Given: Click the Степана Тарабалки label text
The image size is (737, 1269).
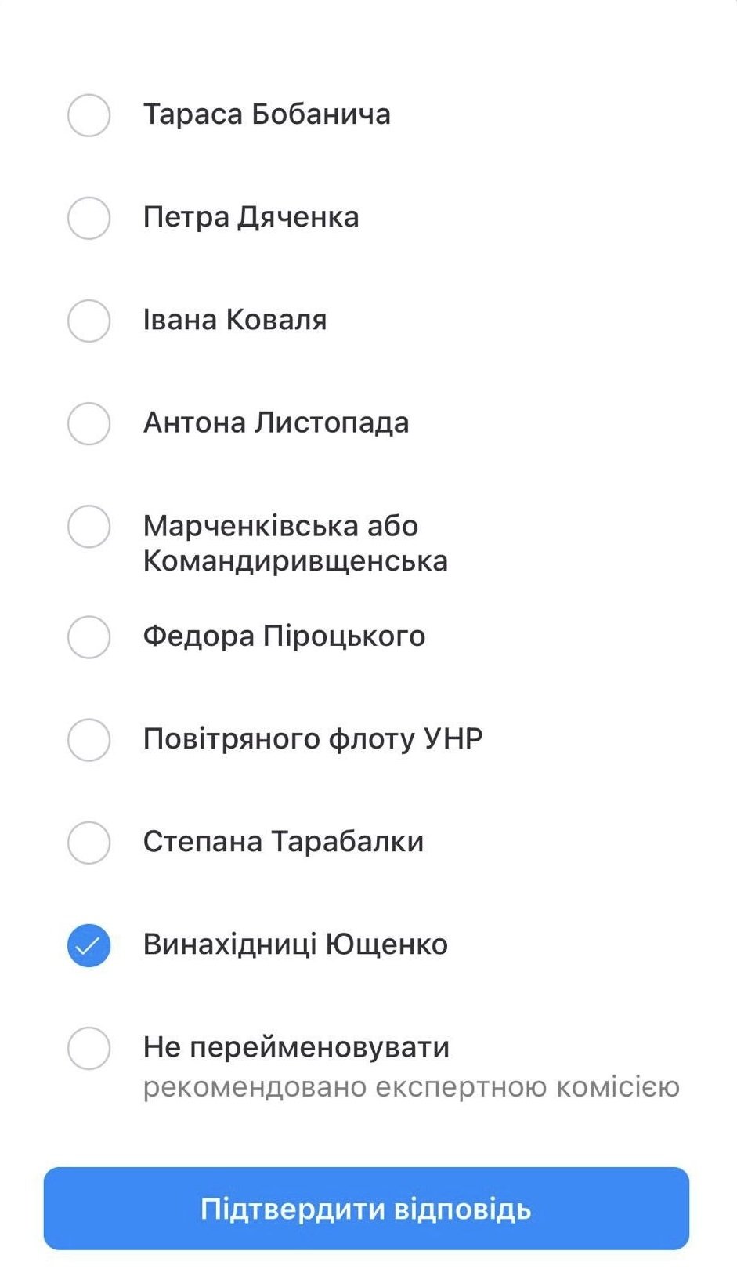Looking at the screenshot, I should click(283, 841).
